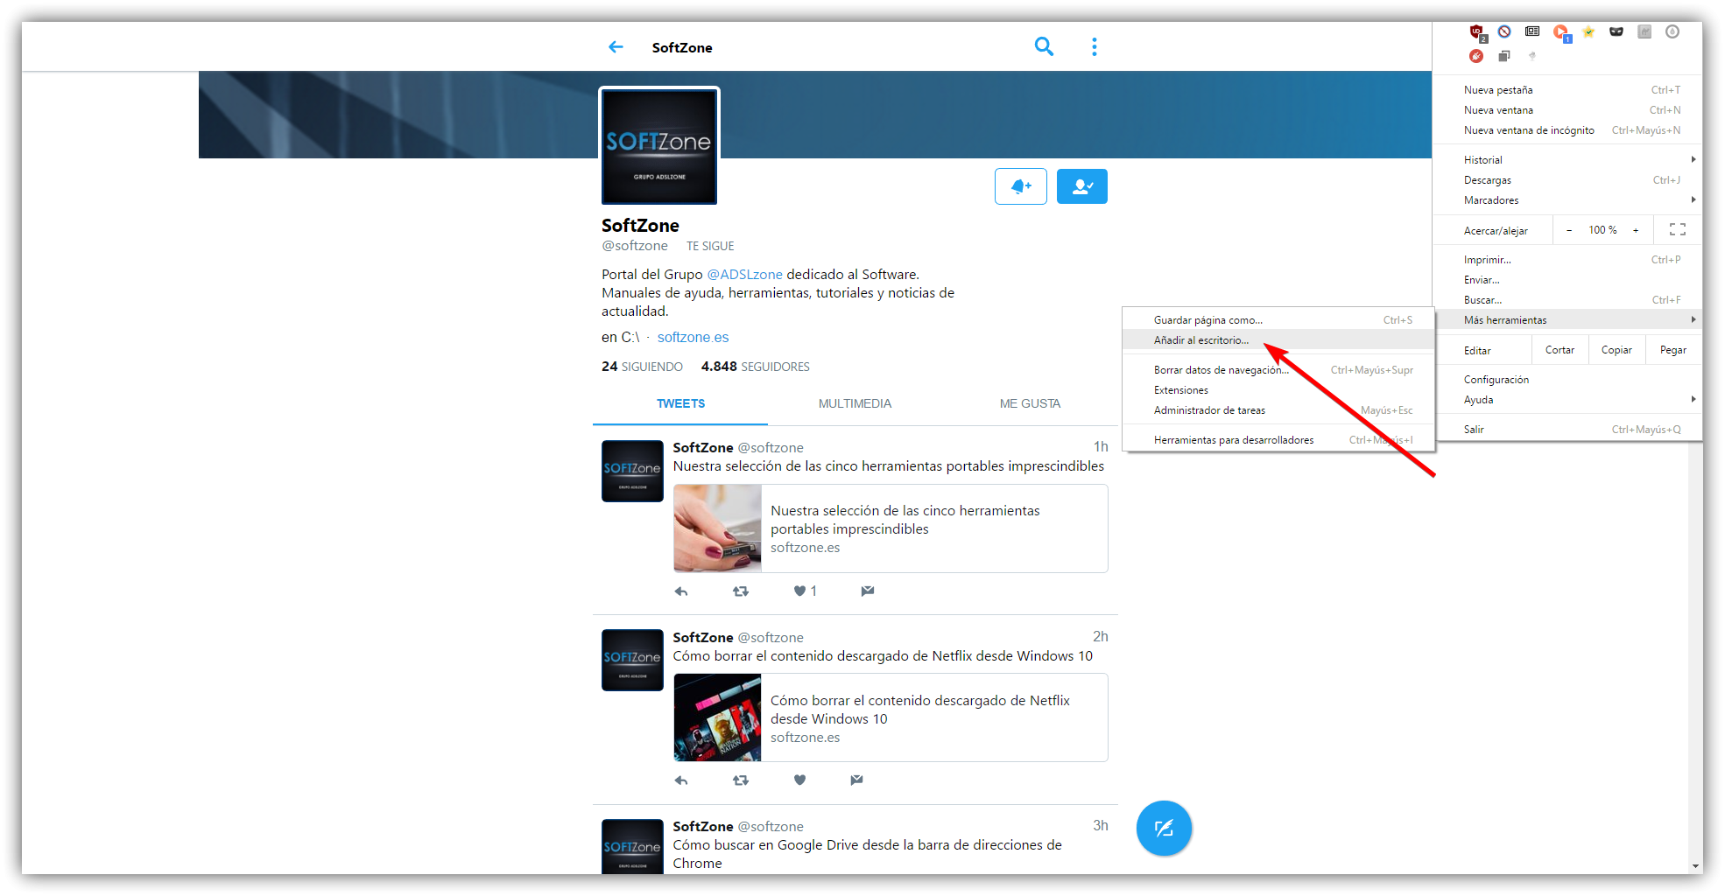Share Netflix tweet via direct message

[856, 780]
